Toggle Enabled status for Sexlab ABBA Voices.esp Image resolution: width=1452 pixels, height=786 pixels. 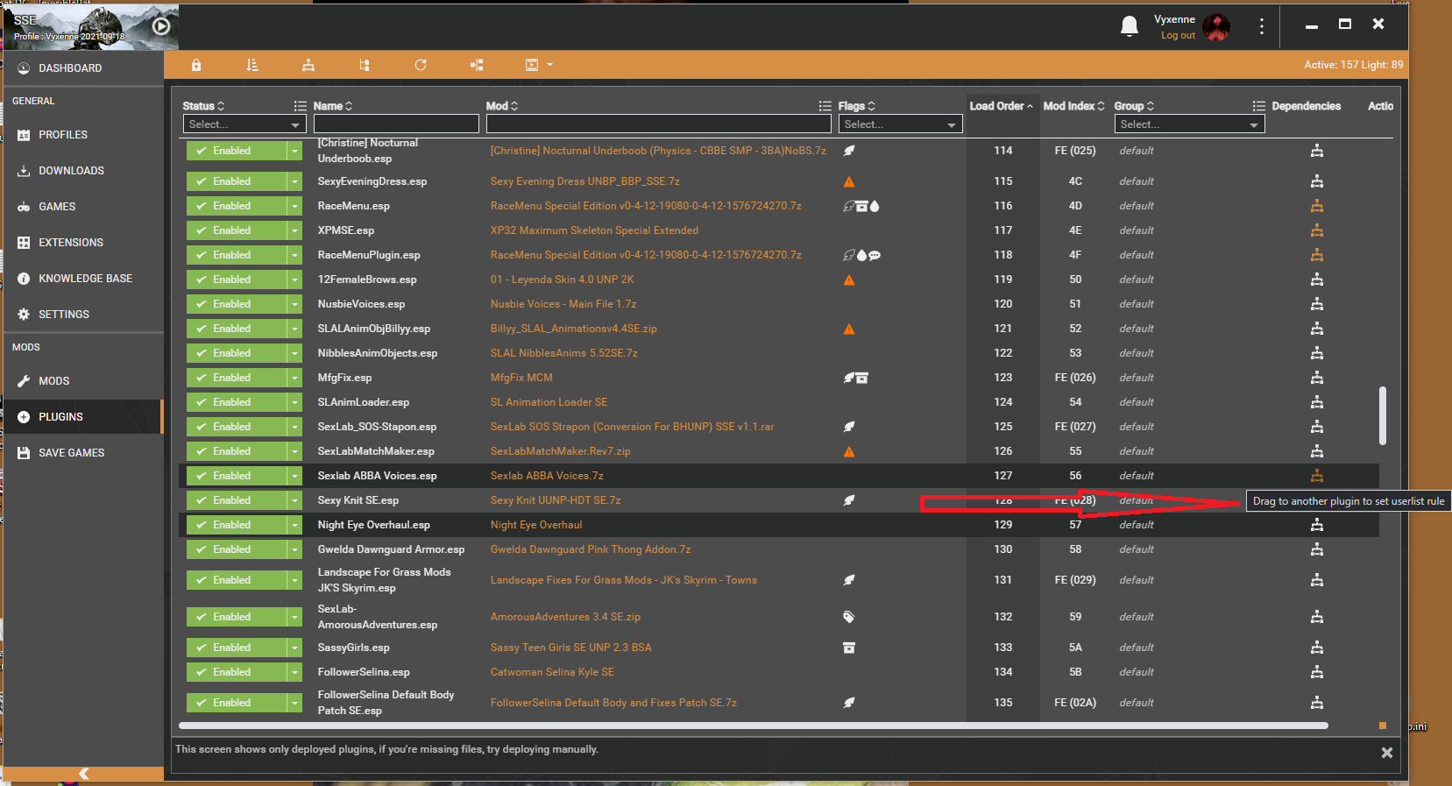click(x=237, y=476)
